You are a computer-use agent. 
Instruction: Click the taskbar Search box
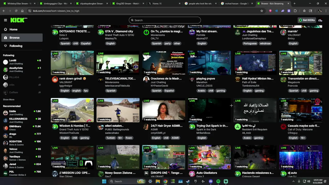coord(127,181)
